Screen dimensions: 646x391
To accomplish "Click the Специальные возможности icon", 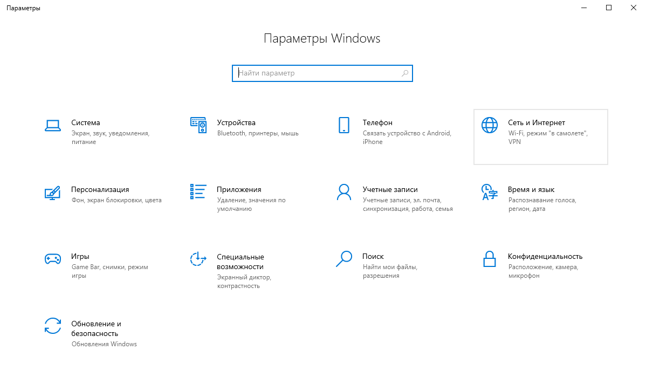I will coord(198,259).
